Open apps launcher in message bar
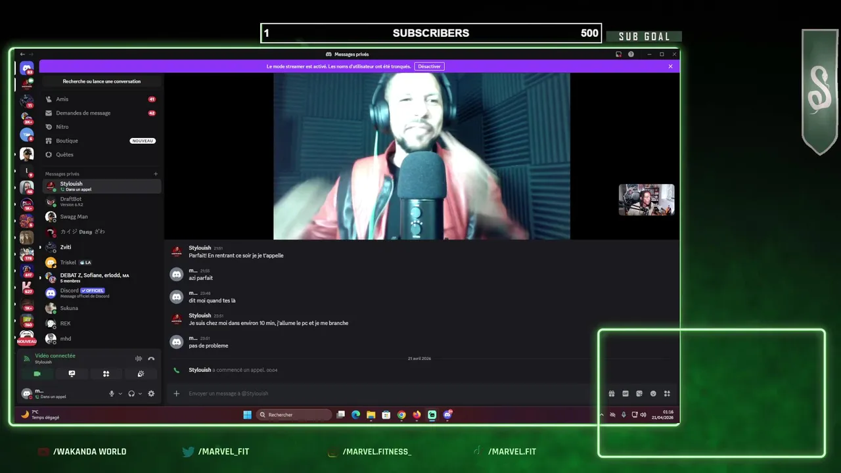The image size is (841, 473). (667, 394)
